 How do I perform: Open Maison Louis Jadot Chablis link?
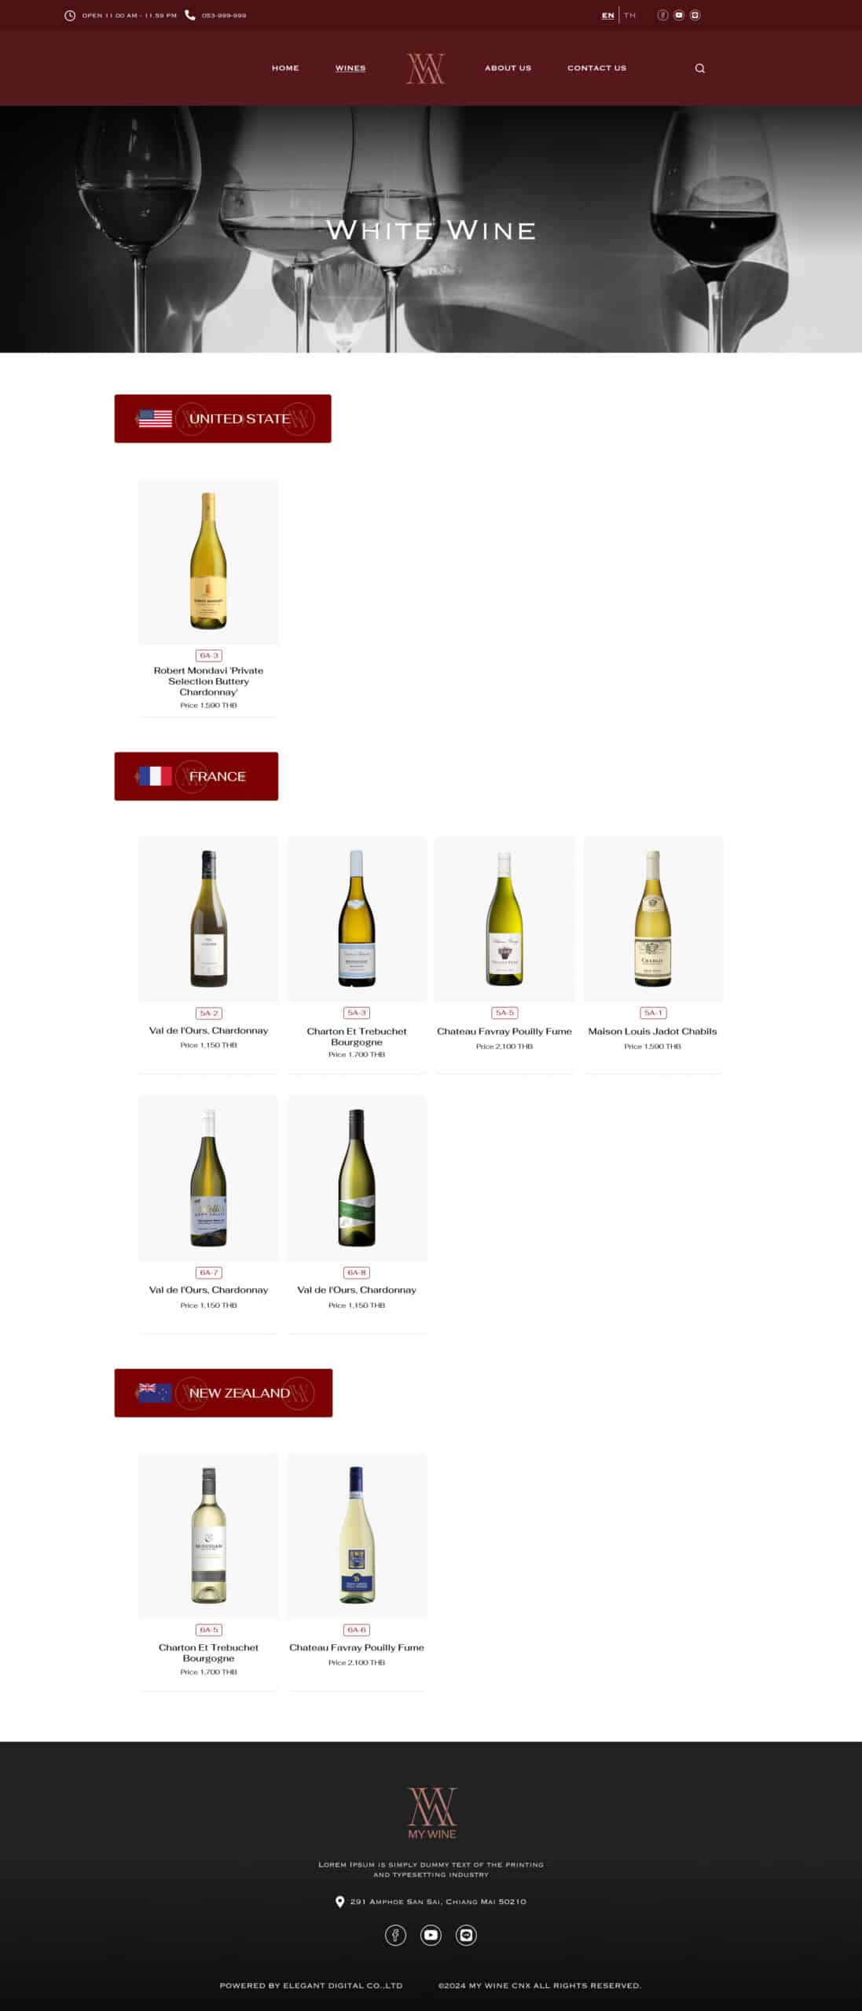(652, 1031)
